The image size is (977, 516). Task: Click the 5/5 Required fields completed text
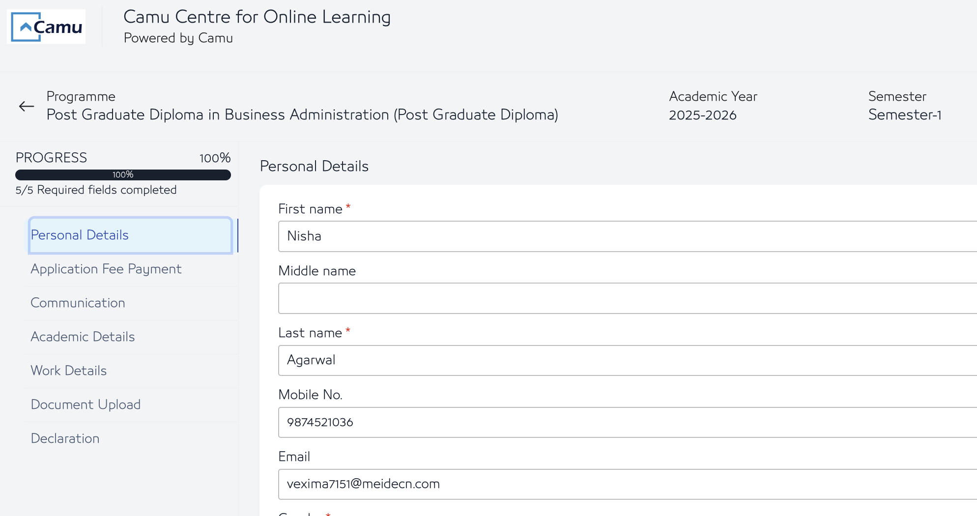(96, 190)
